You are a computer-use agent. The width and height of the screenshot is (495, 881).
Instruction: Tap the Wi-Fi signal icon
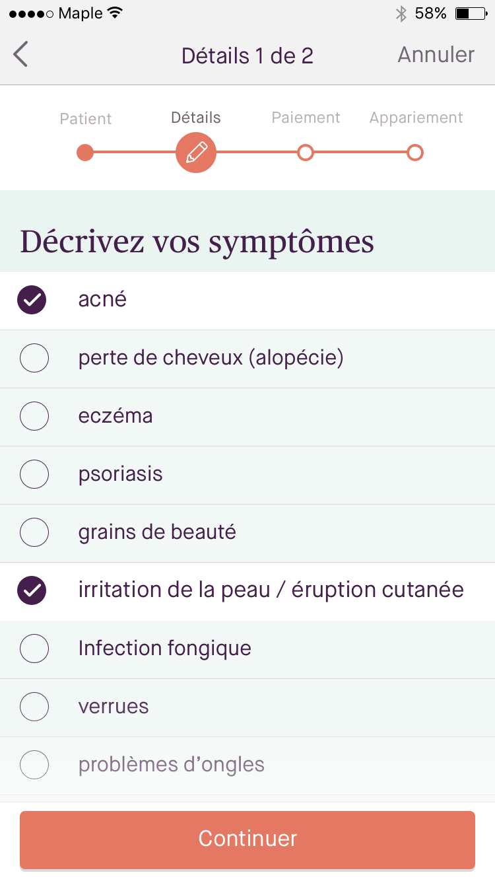tap(115, 13)
